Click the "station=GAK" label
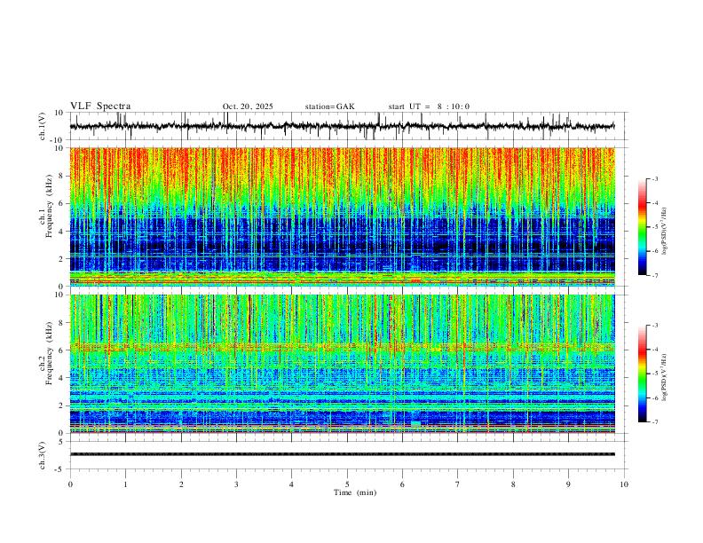Image resolution: width=703 pixels, height=543 pixels. click(329, 106)
